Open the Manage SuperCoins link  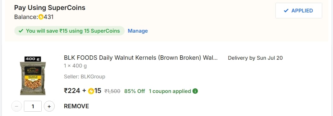(x=138, y=31)
